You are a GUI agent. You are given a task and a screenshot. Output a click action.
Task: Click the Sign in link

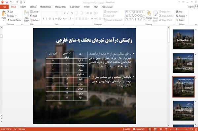pyautogui.click(x=191, y=7)
